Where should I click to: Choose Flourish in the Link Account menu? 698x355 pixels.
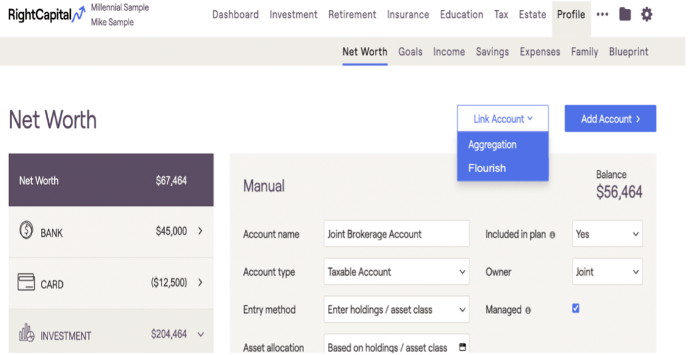[487, 168]
